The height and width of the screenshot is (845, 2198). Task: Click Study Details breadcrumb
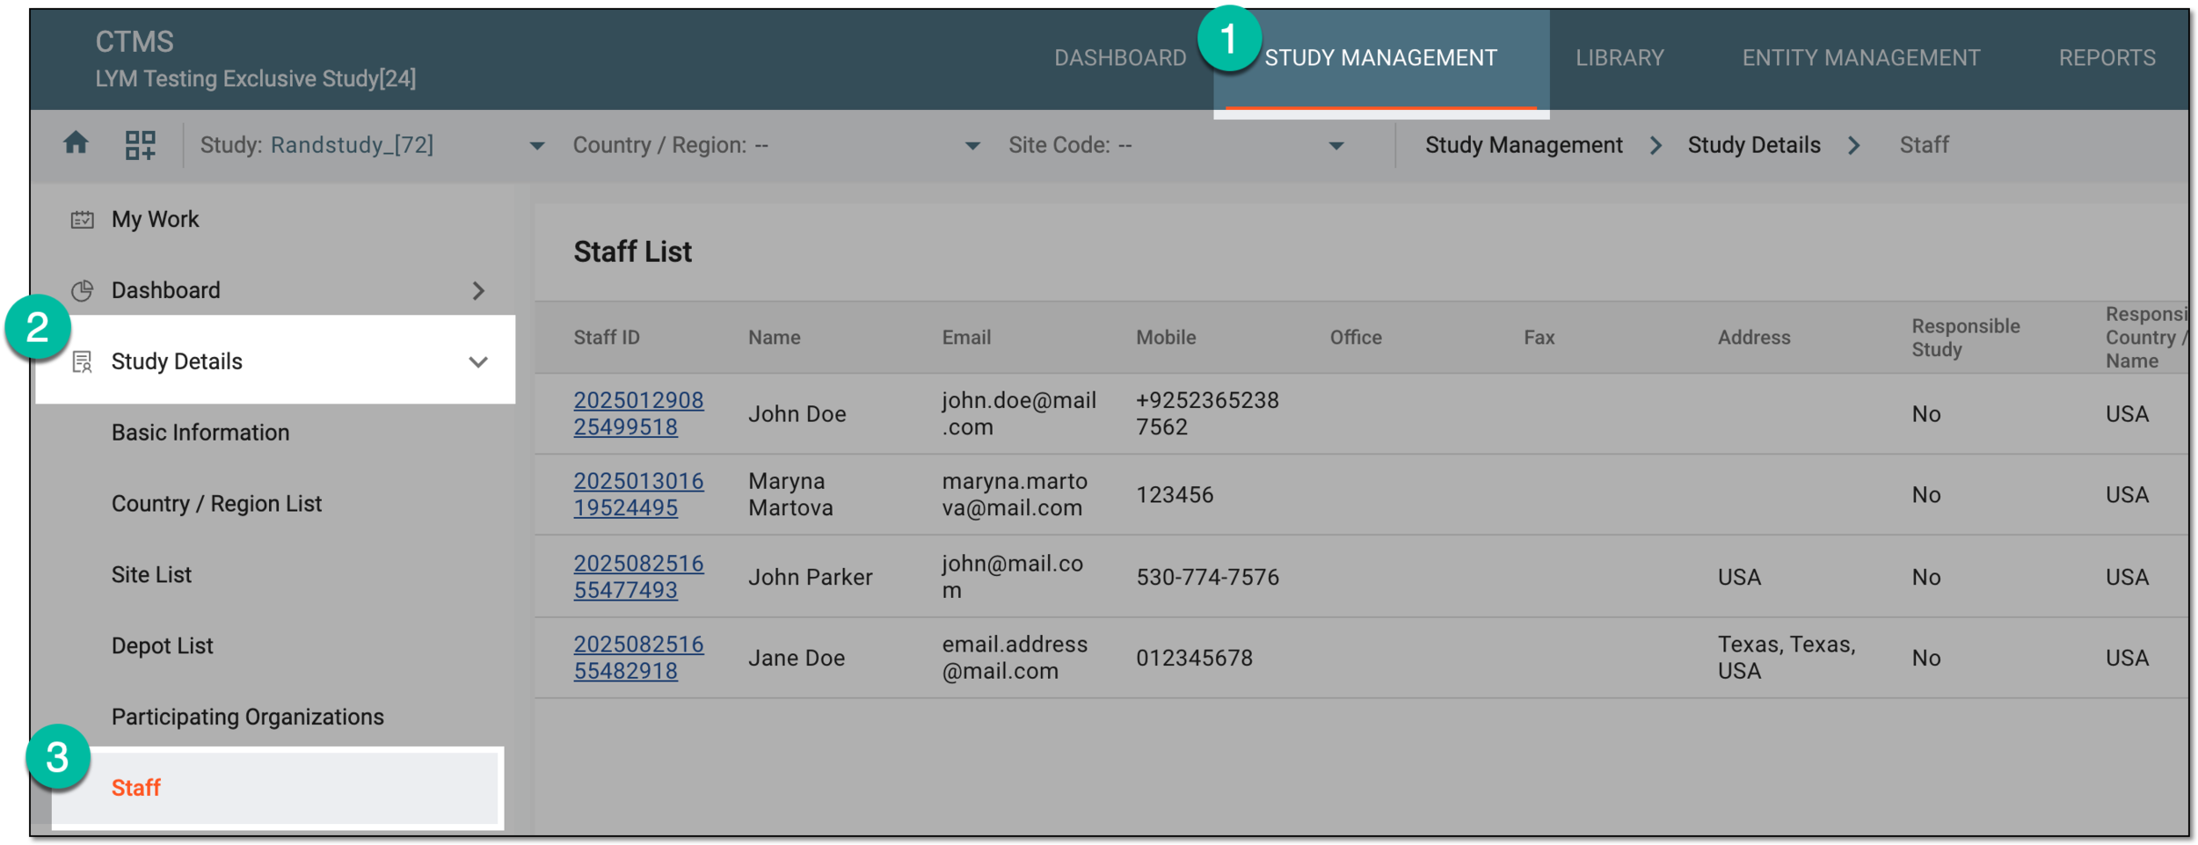pyautogui.click(x=1754, y=145)
